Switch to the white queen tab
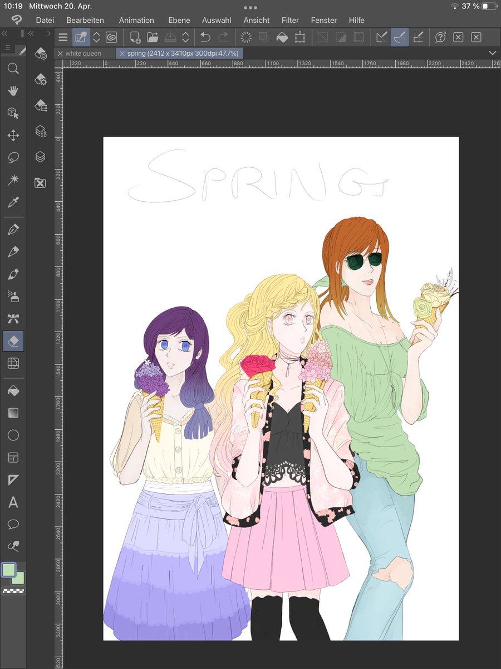This screenshot has width=501, height=669. pyautogui.click(x=85, y=53)
